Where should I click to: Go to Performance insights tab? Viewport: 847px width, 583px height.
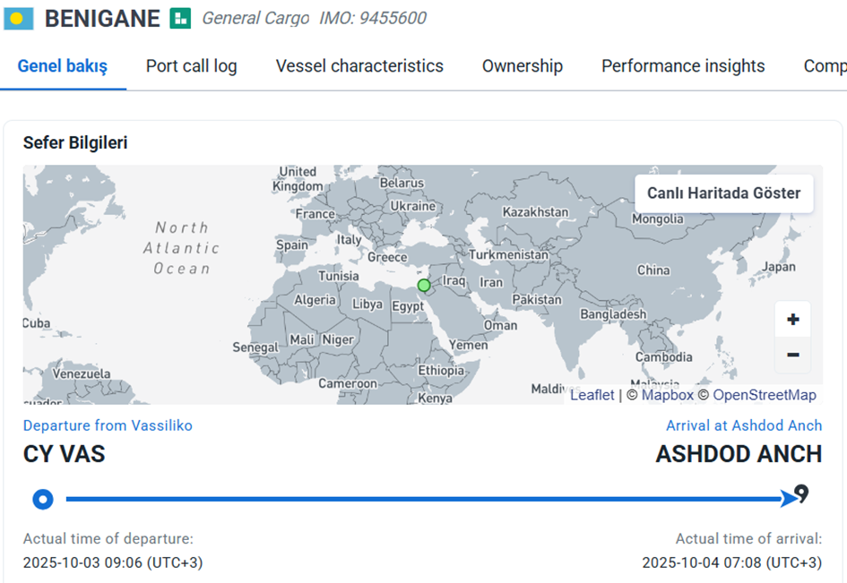[683, 66]
